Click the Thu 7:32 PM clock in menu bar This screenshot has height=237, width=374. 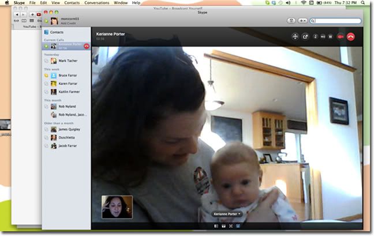point(346,3)
